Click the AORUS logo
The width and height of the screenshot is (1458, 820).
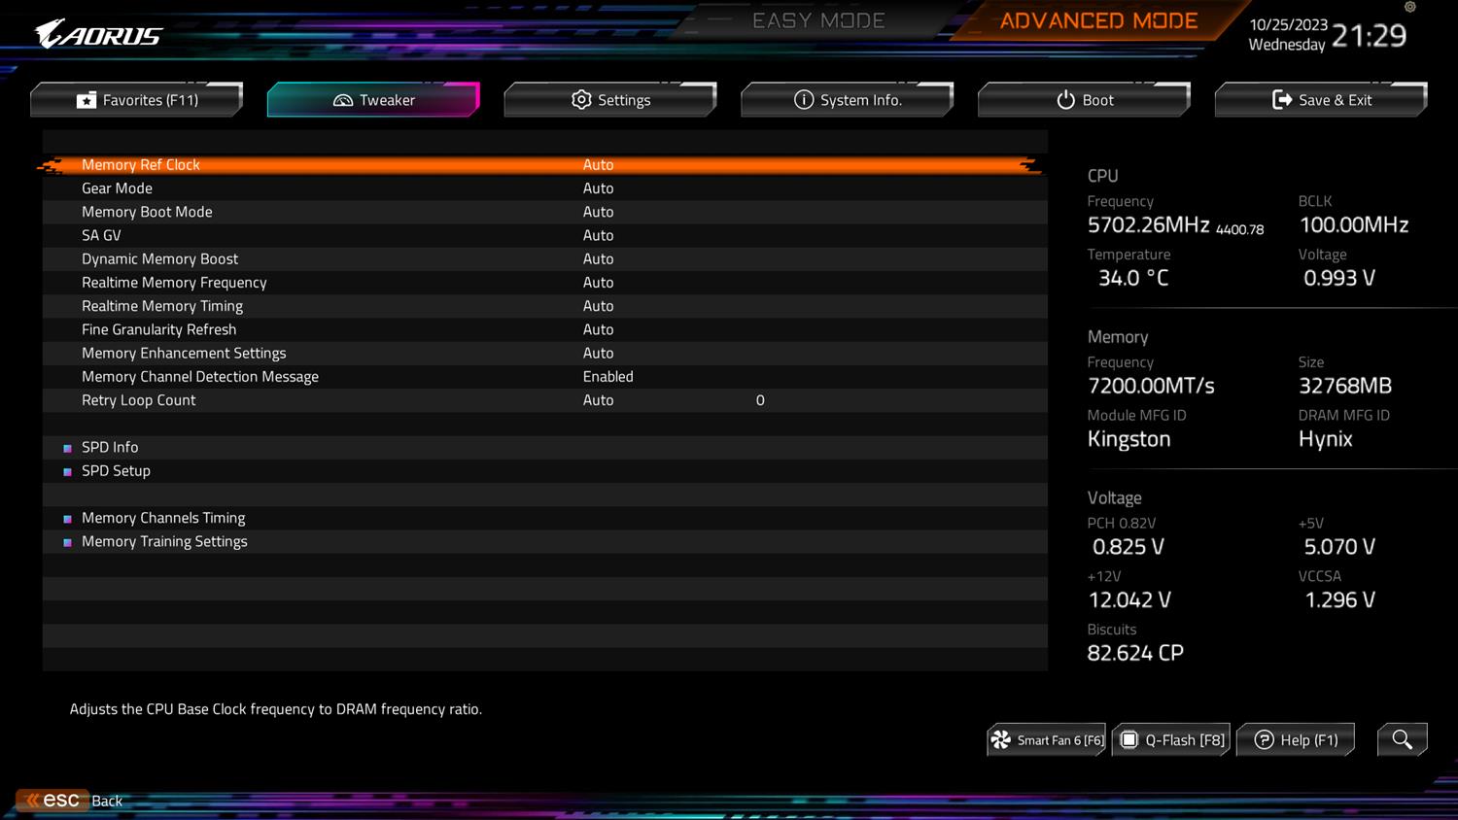coord(99,36)
